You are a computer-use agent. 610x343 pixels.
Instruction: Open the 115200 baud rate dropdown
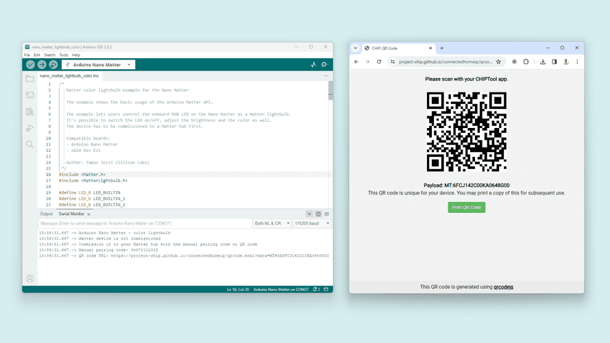pyautogui.click(x=312, y=223)
